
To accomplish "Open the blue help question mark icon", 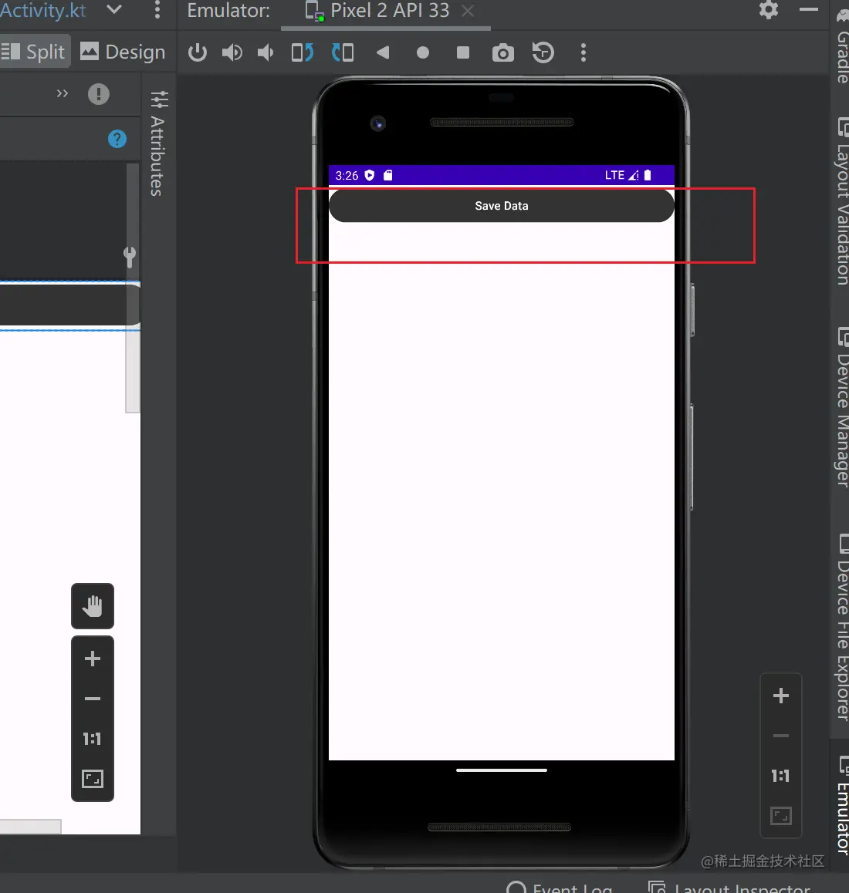I will [117, 139].
